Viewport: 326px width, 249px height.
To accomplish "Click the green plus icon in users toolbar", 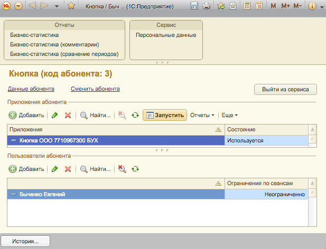I will click(13, 169).
